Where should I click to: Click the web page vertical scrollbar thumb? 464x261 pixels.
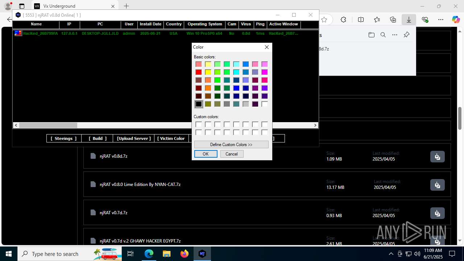pyautogui.click(x=460, y=119)
